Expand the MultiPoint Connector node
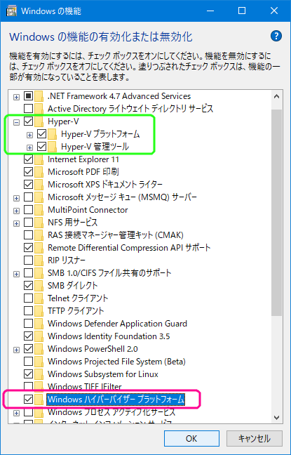Image resolution: width=291 pixels, height=455 pixels. click(17, 211)
